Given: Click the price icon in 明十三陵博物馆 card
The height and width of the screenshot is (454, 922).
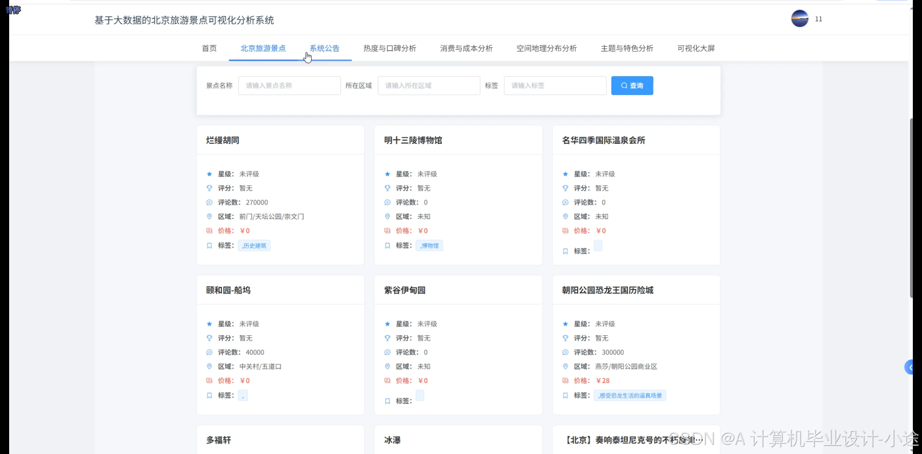Looking at the screenshot, I should (x=387, y=231).
